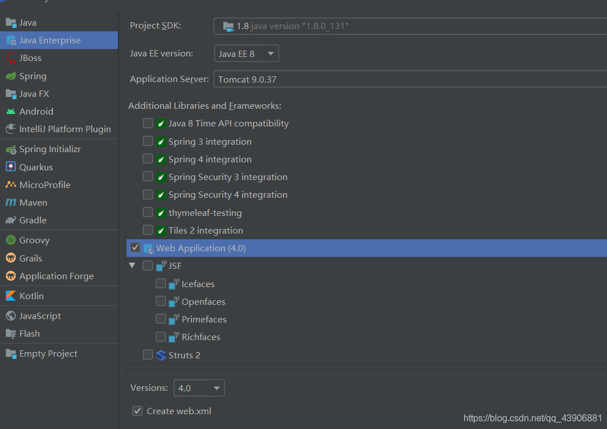Click the Flash folder icon
This screenshot has width=607, height=429.
[x=11, y=334]
